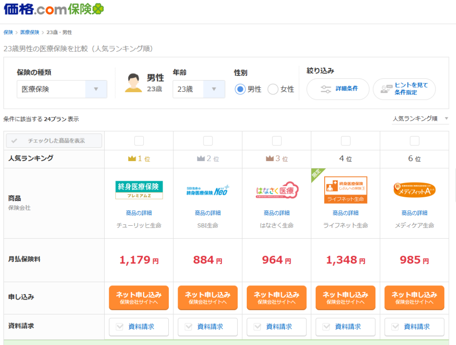This screenshot has width=456, height=345.
Task: Click the male avatar icon
Action: click(x=133, y=83)
